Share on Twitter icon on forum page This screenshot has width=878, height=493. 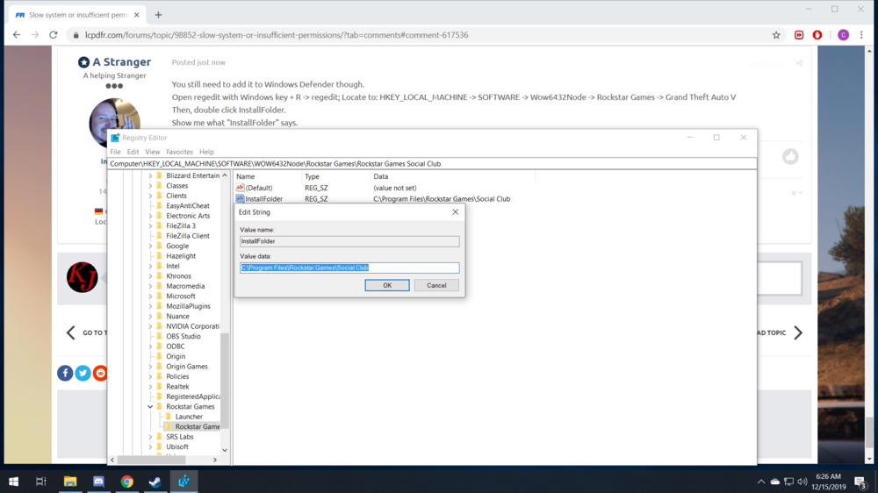83,373
